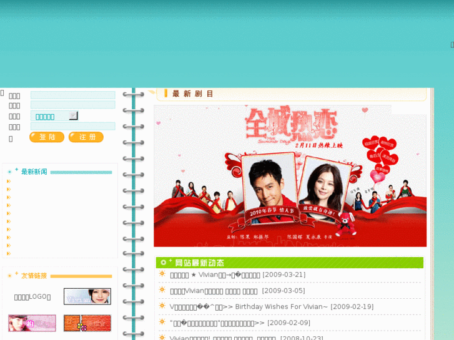Click the first arrow bullet under 最新新闻
Image resolution: width=454 pixels, height=340 pixels.
9,182
